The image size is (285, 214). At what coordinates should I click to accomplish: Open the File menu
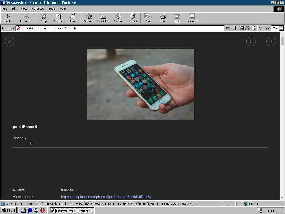tap(5, 9)
